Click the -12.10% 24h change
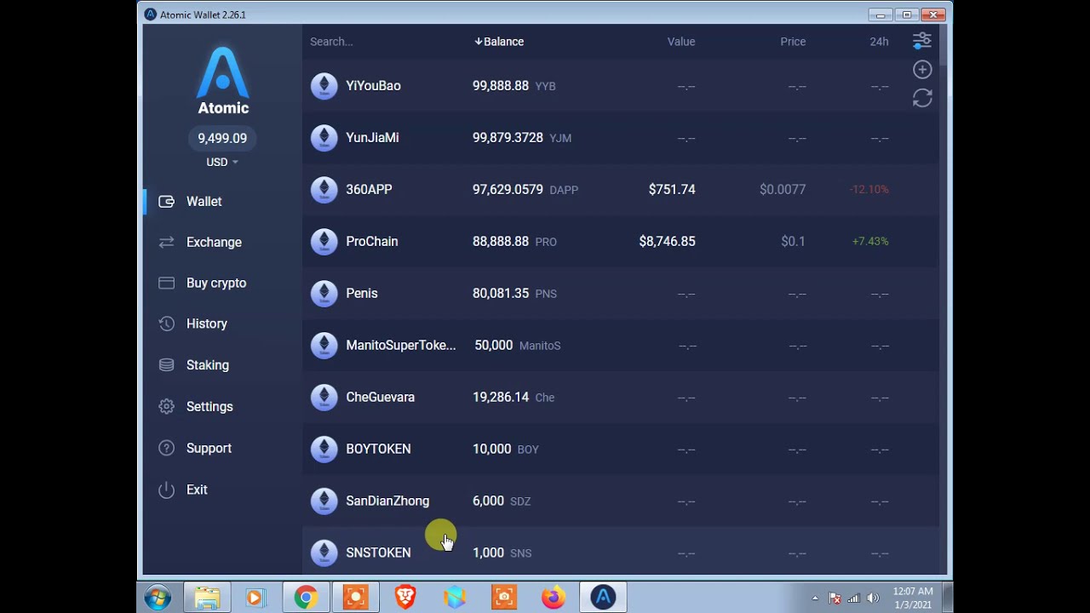This screenshot has width=1090, height=613. point(869,190)
